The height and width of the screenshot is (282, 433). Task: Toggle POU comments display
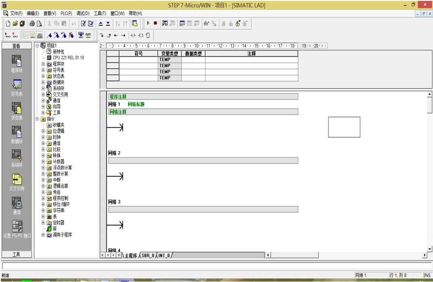click(25, 35)
